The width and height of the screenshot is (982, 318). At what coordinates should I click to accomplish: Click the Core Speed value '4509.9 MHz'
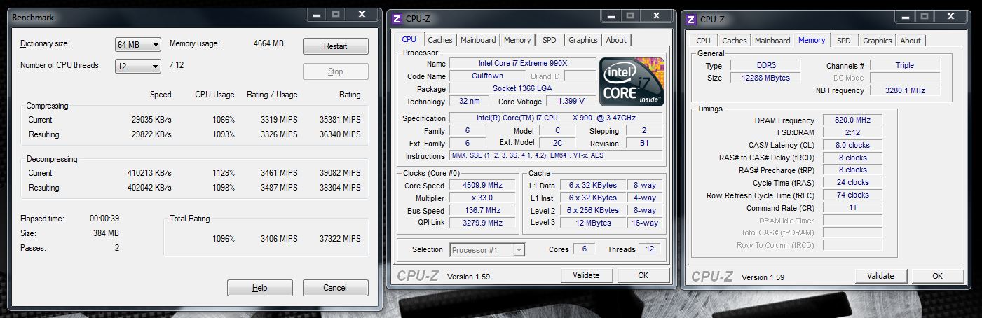point(483,186)
